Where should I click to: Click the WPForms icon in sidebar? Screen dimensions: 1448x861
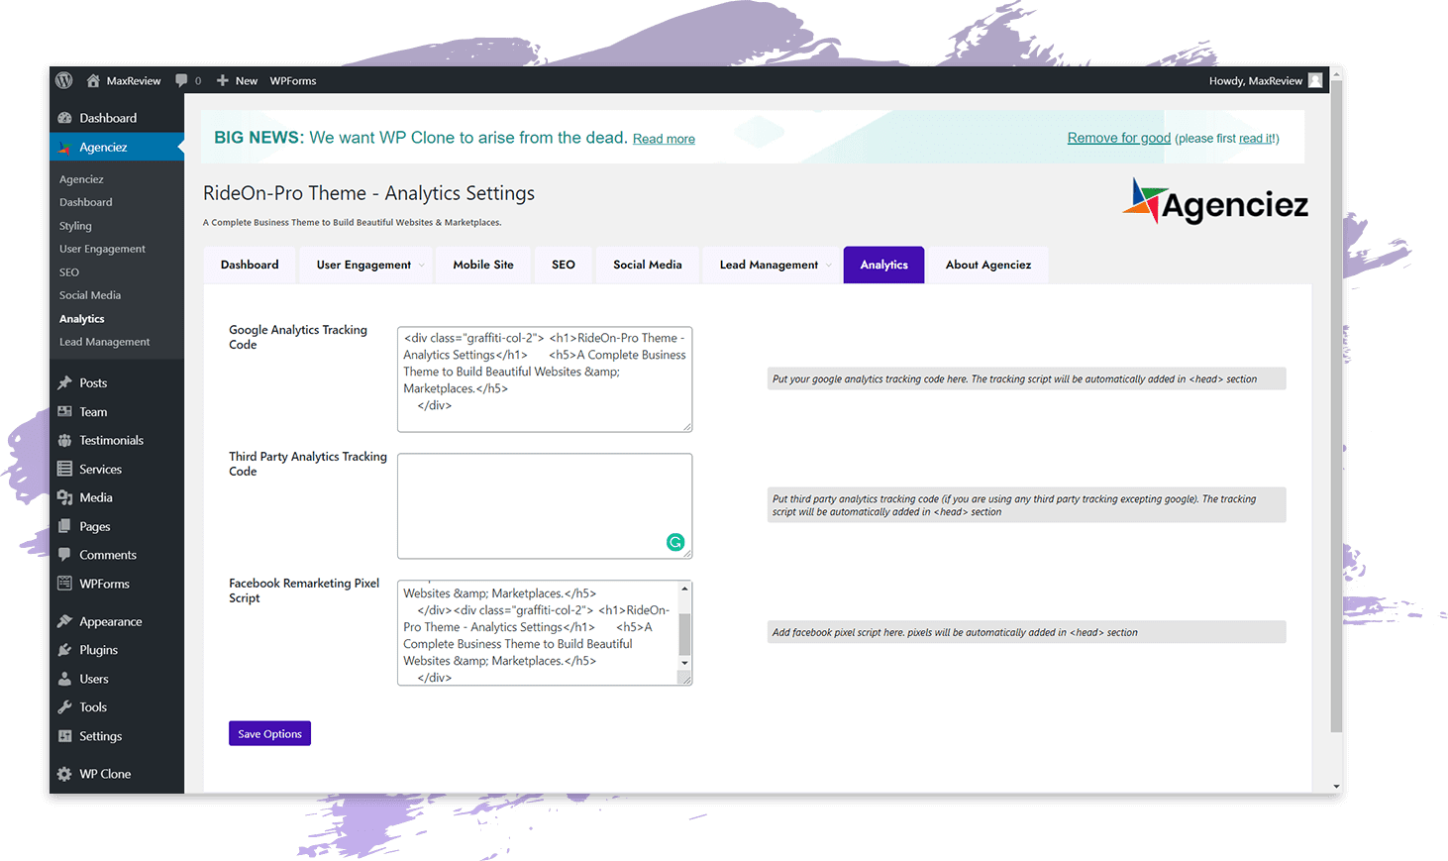click(x=65, y=584)
